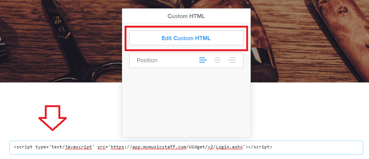Set position to left alignment
The width and height of the screenshot is (369, 159).
pos(203,60)
